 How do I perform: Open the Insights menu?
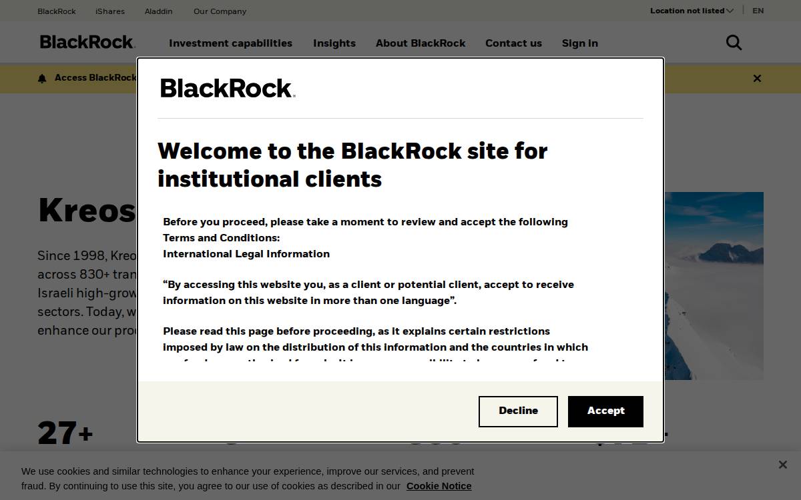tap(334, 43)
